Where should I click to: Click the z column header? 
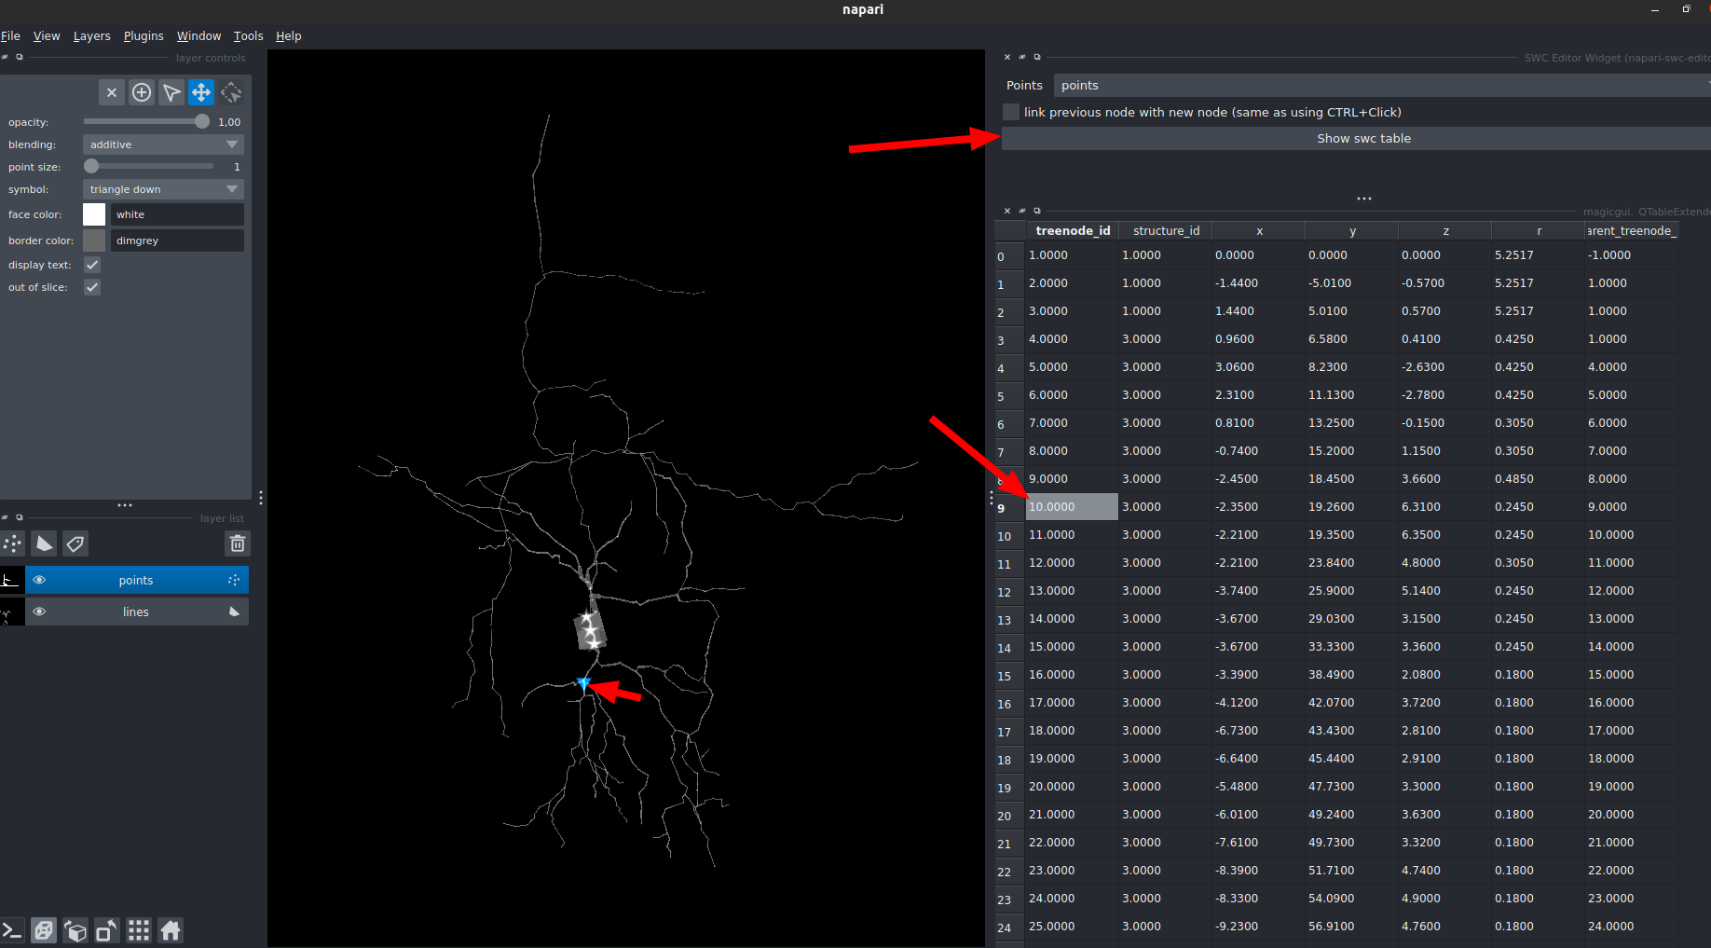coord(1445,231)
